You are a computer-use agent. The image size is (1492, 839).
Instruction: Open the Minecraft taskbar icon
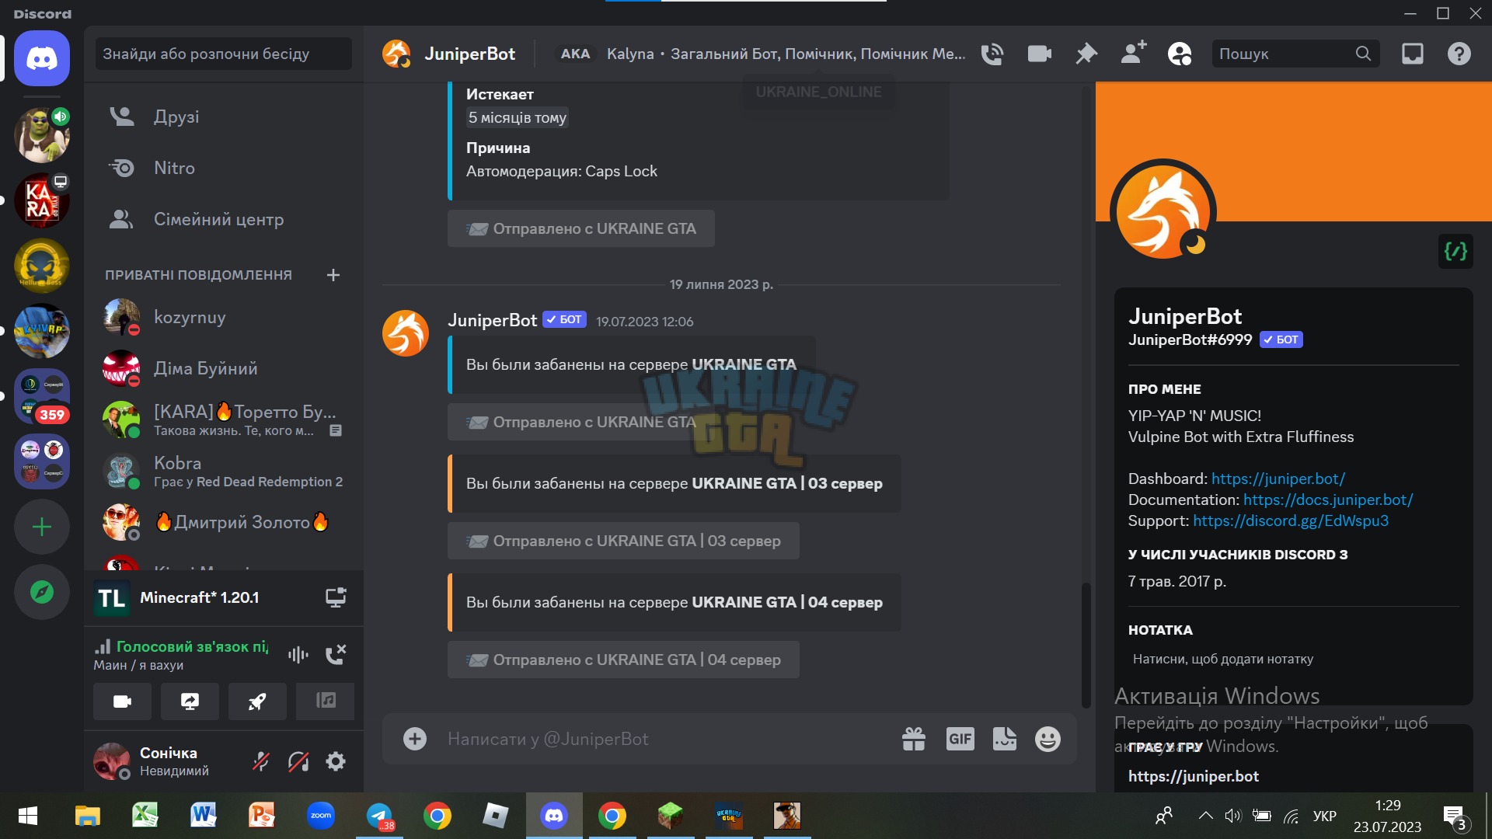pos(671,816)
